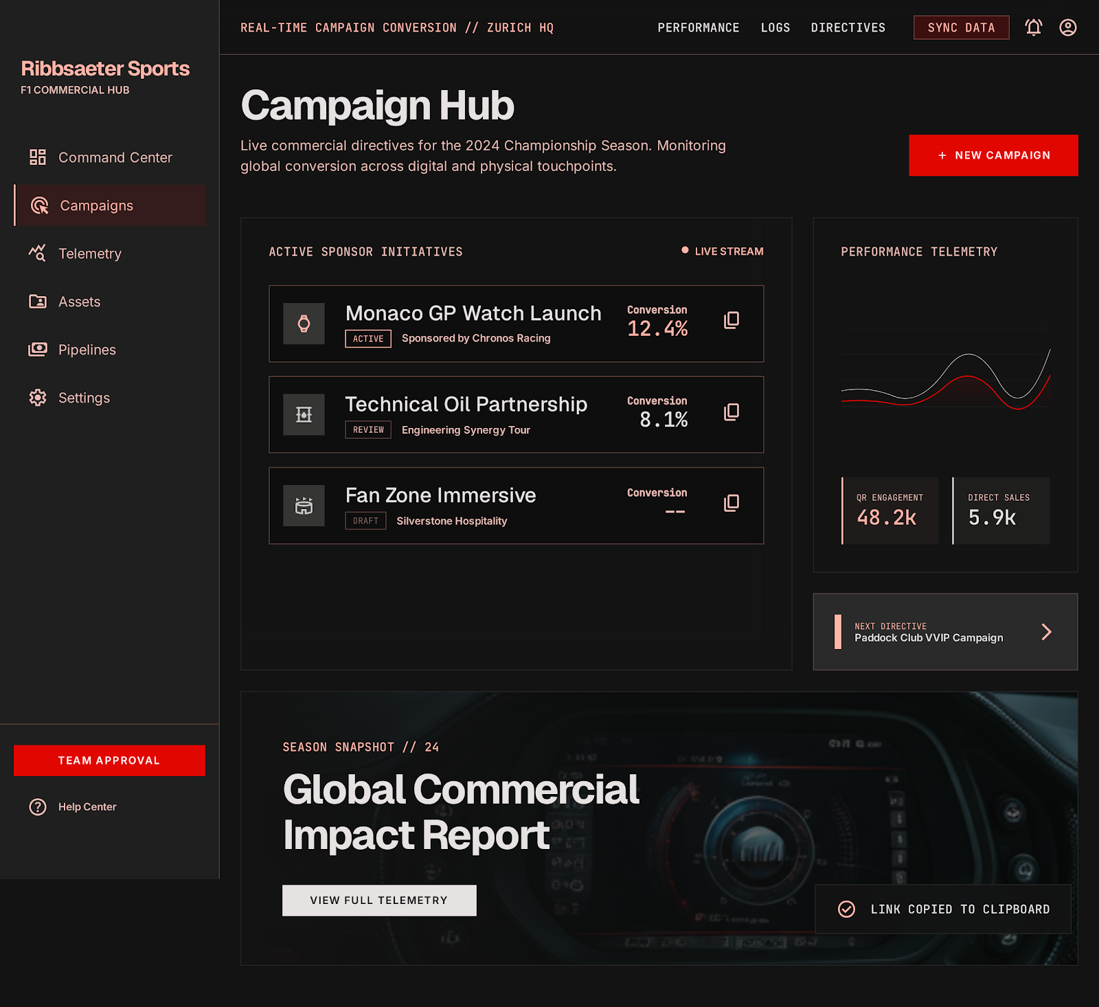Copy link for Fan Zone Immersive

click(732, 503)
